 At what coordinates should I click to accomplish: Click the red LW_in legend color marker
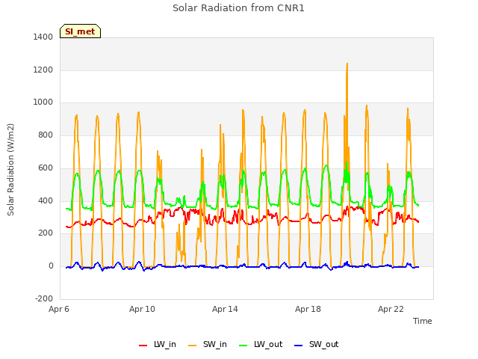143,346
